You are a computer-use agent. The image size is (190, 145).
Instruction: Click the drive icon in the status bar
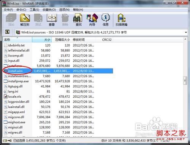5,140
